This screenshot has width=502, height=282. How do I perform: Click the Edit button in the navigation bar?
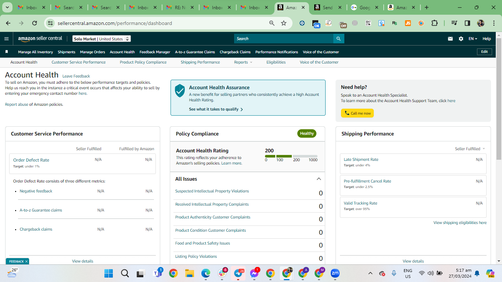pyautogui.click(x=484, y=52)
